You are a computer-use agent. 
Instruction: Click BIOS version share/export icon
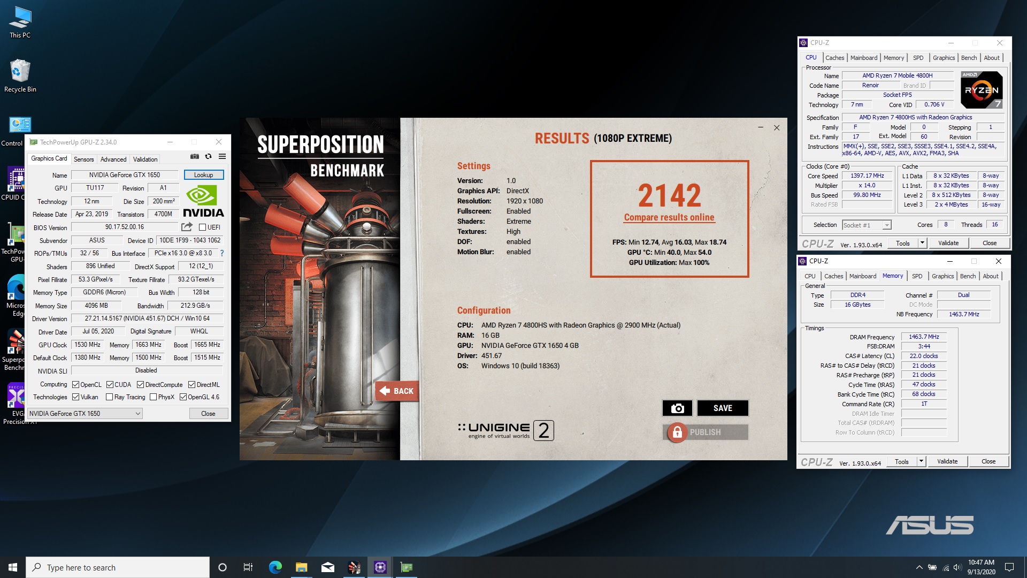pyautogui.click(x=187, y=227)
